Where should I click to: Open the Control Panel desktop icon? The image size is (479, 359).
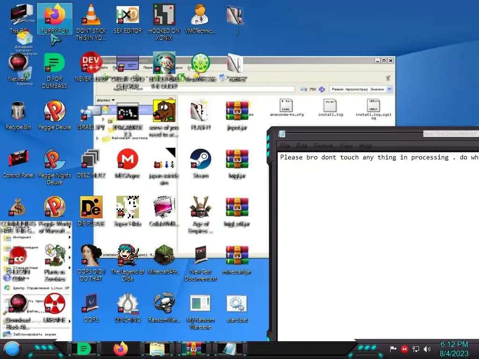[x=18, y=163]
